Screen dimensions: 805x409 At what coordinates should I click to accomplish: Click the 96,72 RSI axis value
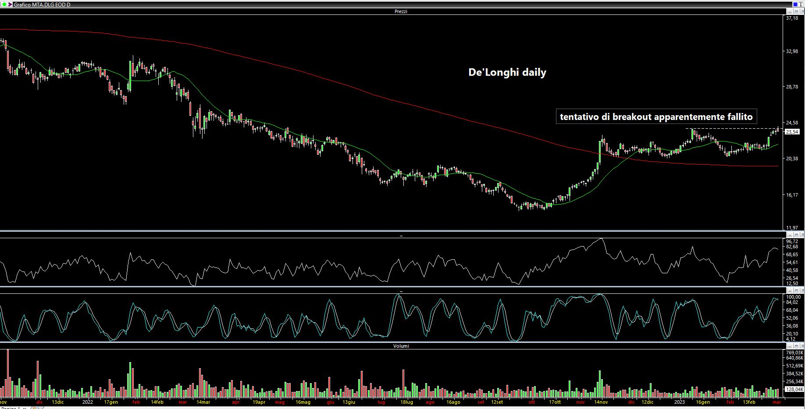pyautogui.click(x=792, y=241)
